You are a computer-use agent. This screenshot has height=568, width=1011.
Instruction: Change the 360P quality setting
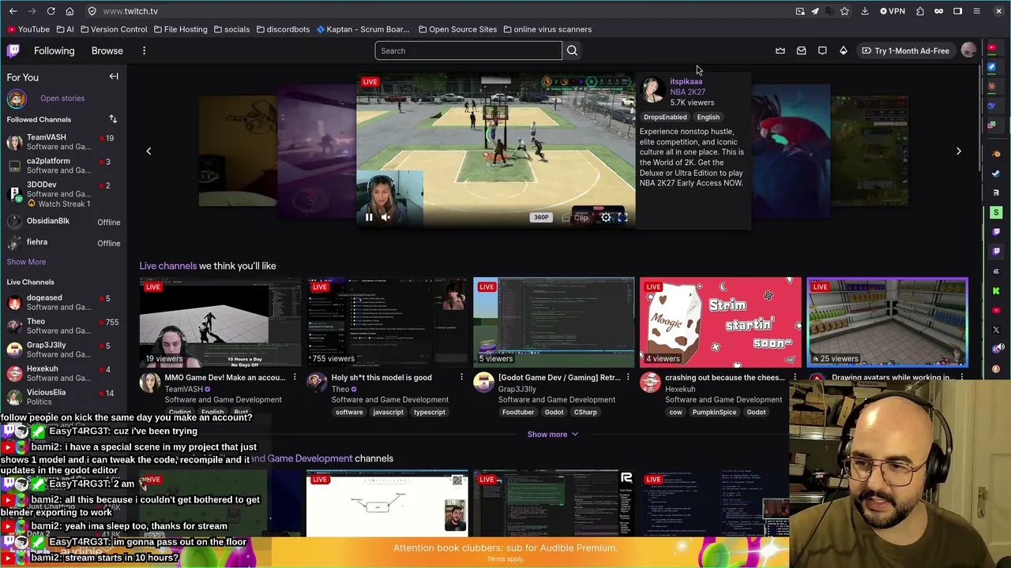[541, 218]
